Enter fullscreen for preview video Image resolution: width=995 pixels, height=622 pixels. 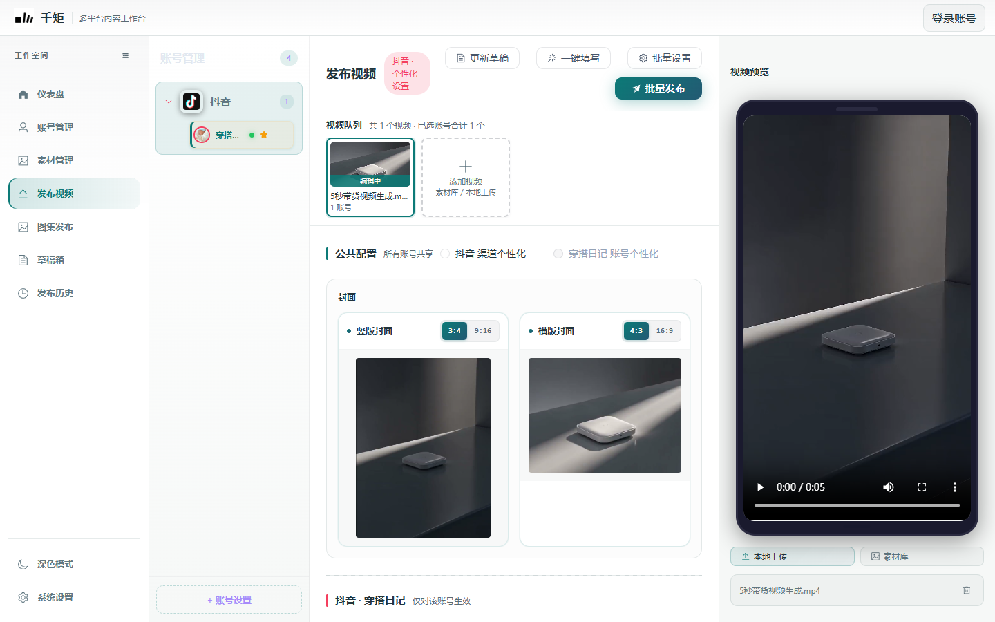pyautogui.click(x=922, y=487)
